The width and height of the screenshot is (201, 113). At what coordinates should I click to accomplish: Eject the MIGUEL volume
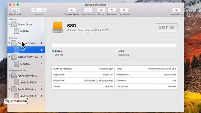click(x=41, y=64)
